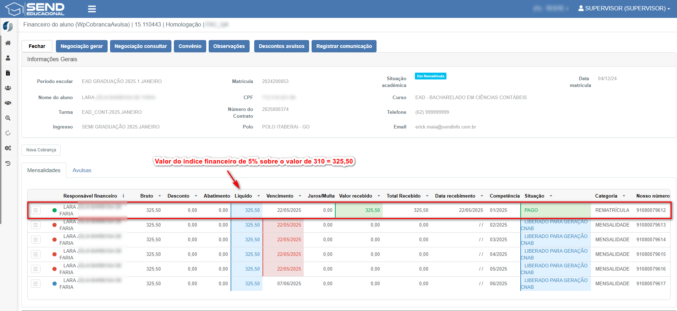Click the round blue logo atop sidebar
Screen dimensions: 677x311
[x=8, y=26]
